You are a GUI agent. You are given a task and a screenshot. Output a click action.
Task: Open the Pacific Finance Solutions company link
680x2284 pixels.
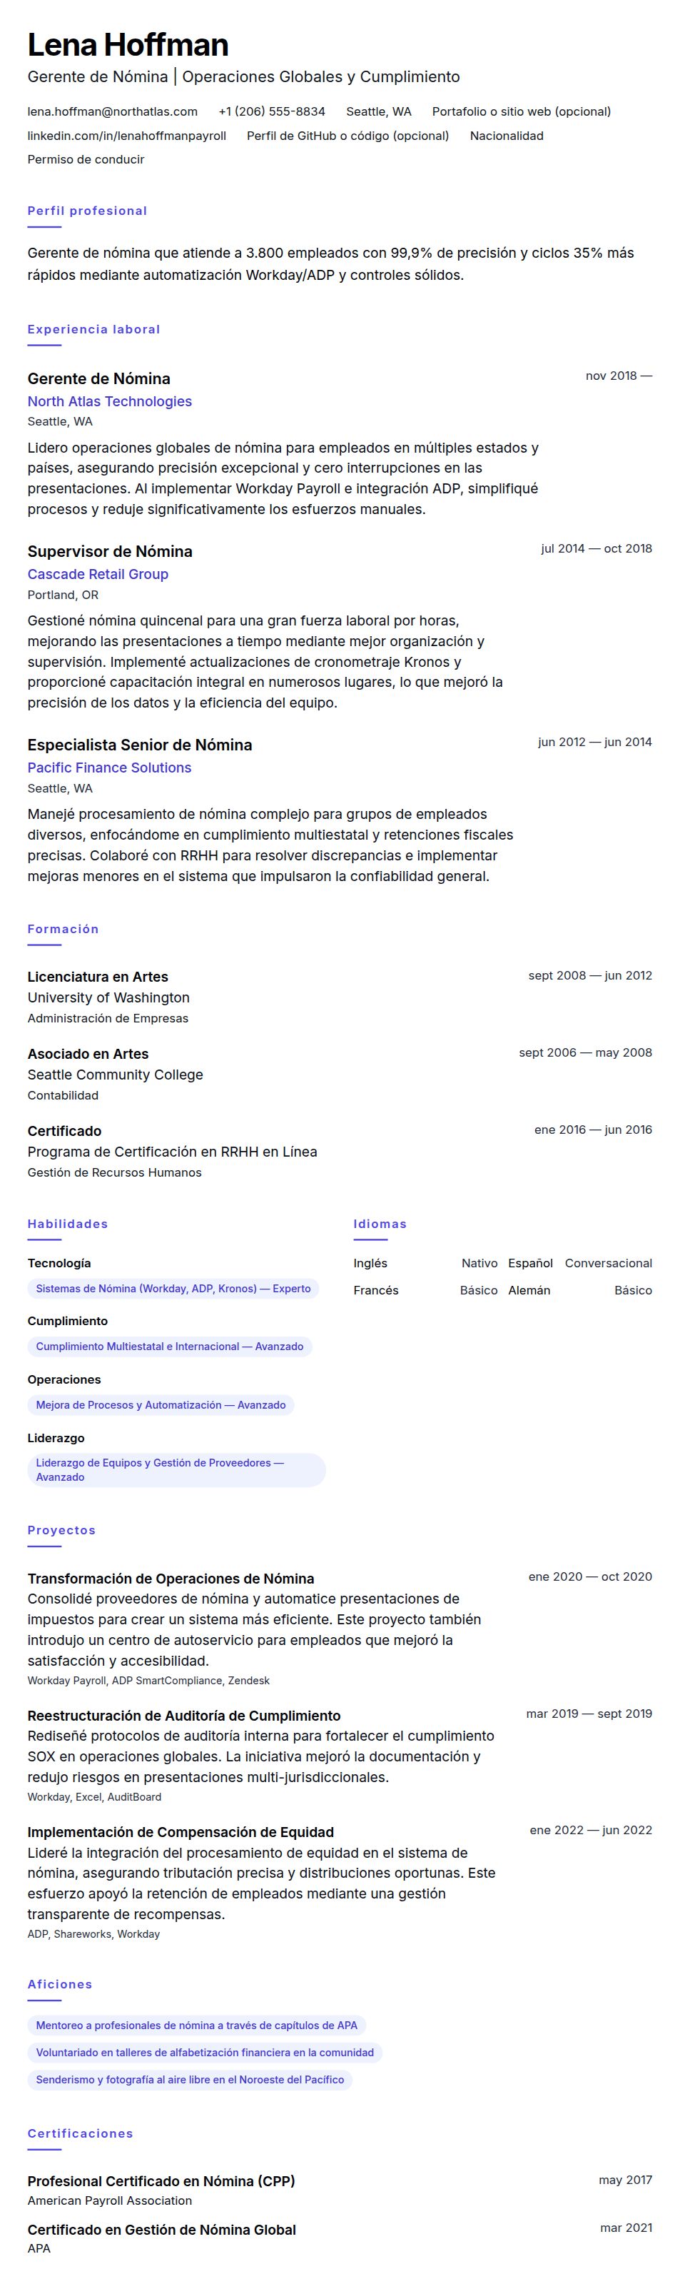click(x=109, y=768)
